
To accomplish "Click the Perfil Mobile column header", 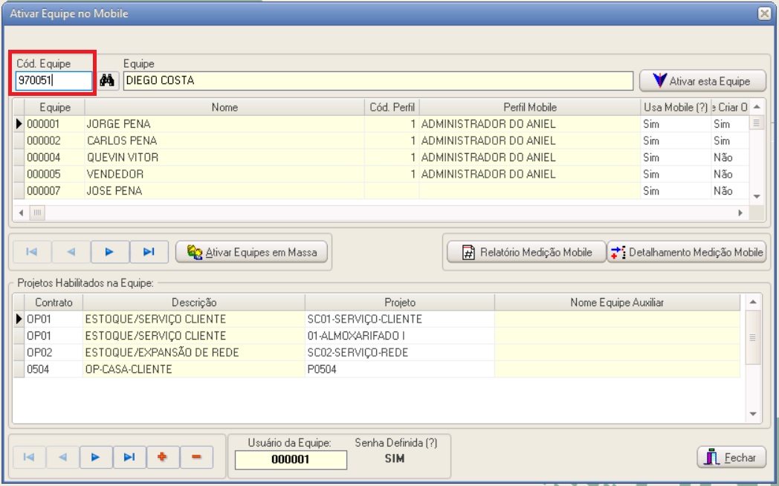I will point(529,108).
